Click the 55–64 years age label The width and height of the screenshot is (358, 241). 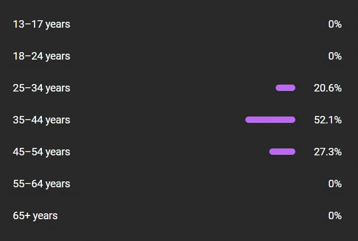tap(41, 184)
